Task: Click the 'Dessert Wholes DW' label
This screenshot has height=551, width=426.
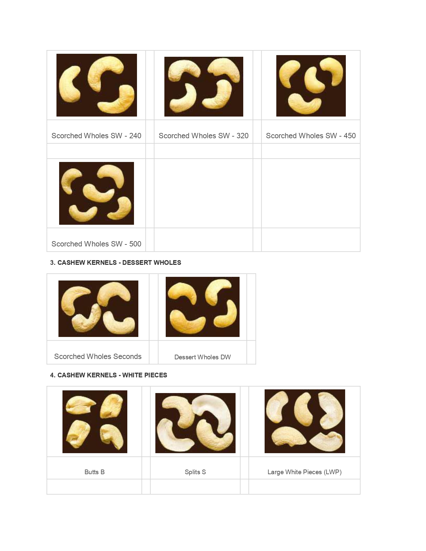Action: (202, 357)
